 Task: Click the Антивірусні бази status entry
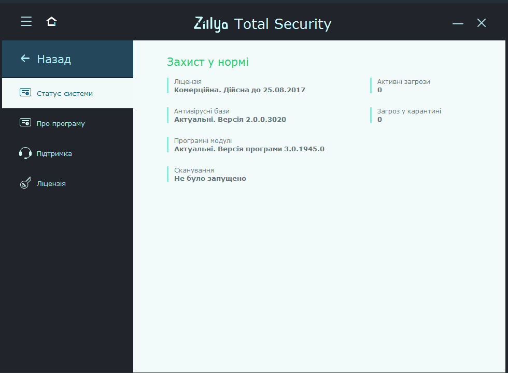(230, 115)
